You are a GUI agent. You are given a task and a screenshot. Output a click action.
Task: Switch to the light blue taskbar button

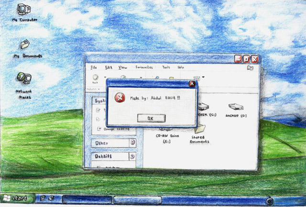click(x=138, y=200)
